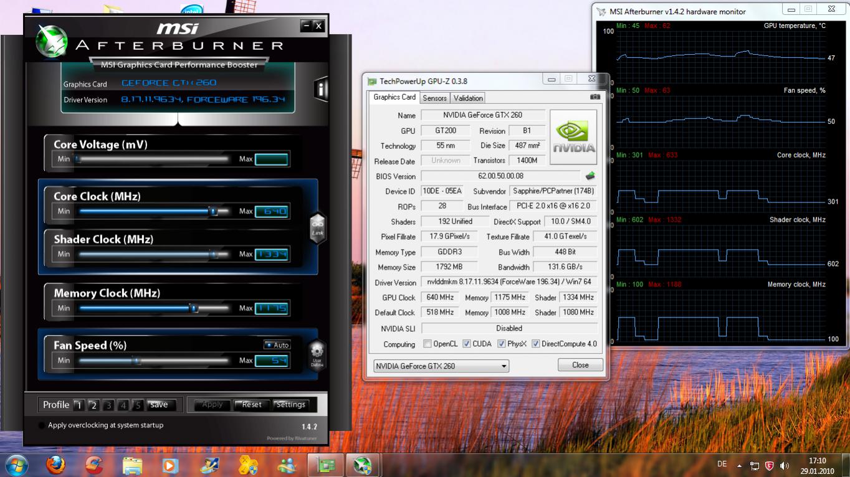Click the MSI Afterburner dragon logo
The height and width of the screenshot is (477, 850).
(x=51, y=40)
